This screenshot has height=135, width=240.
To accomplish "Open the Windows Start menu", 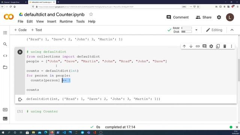I will pos(3,132).
